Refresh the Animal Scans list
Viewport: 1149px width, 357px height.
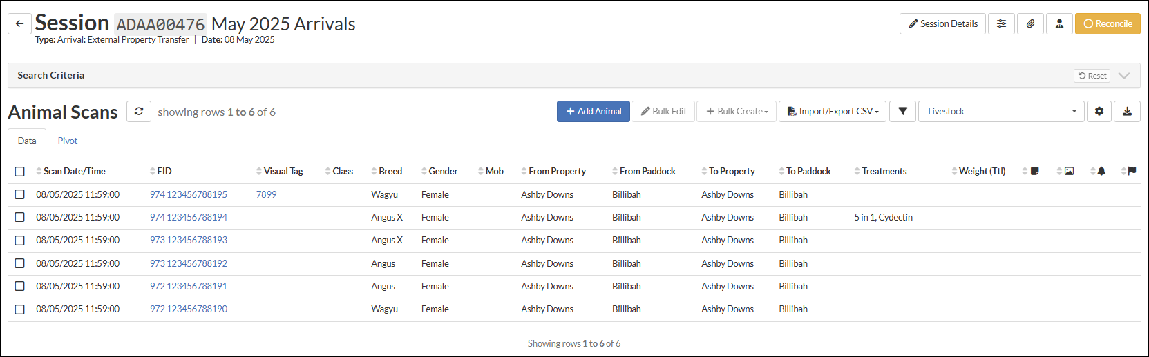point(139,112)
